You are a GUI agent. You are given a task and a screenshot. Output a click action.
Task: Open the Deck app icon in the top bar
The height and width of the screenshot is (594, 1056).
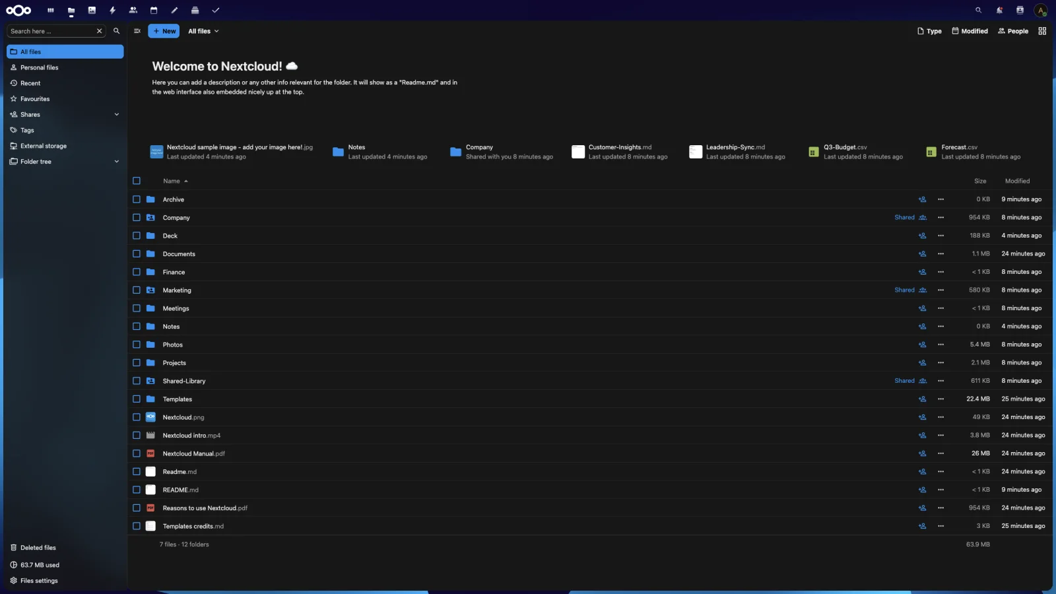tap(195, 10)
